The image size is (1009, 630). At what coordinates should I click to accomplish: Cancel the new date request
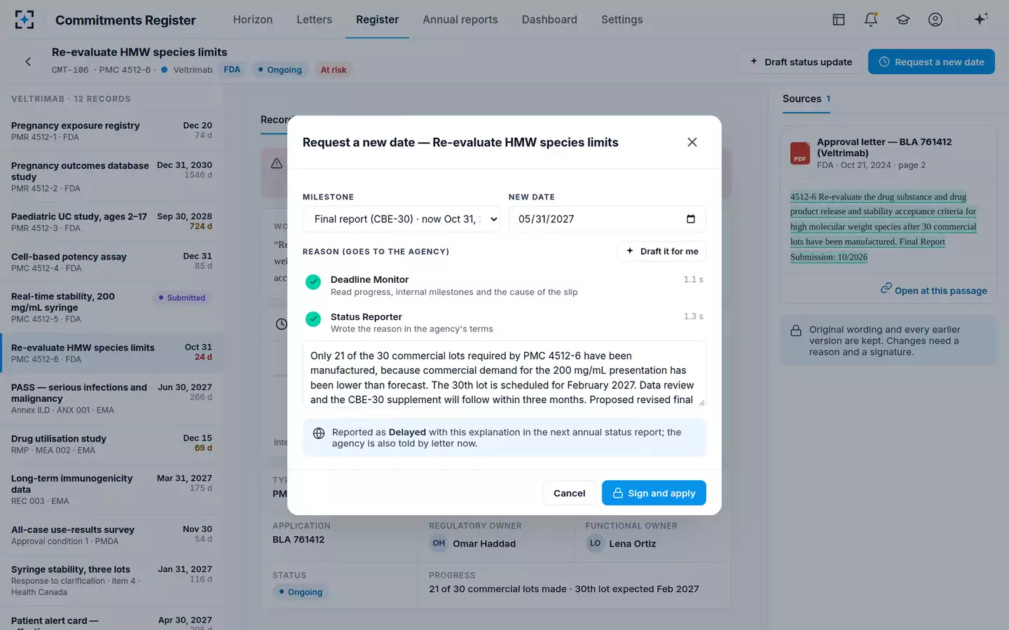(x=569, y=493)
